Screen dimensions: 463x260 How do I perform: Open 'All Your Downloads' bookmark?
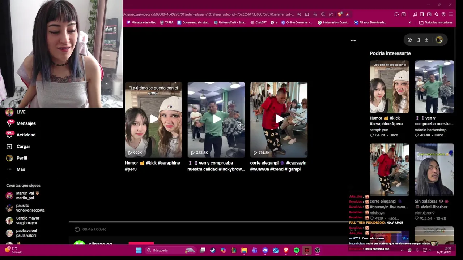370,22
